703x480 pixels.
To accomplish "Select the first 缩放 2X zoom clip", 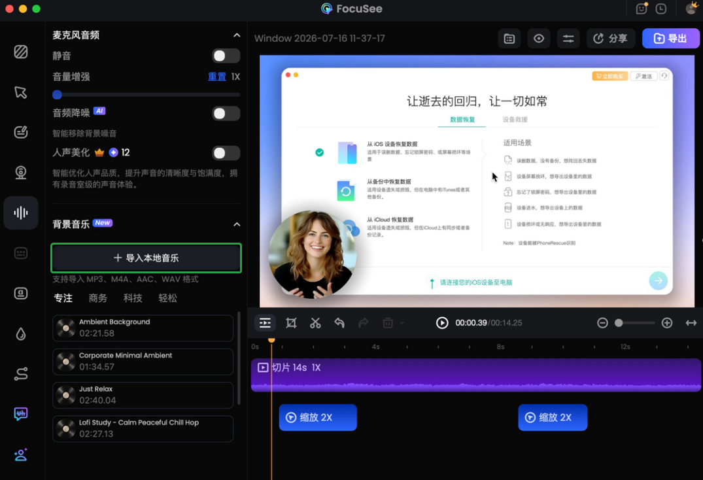I will point(318,417).
